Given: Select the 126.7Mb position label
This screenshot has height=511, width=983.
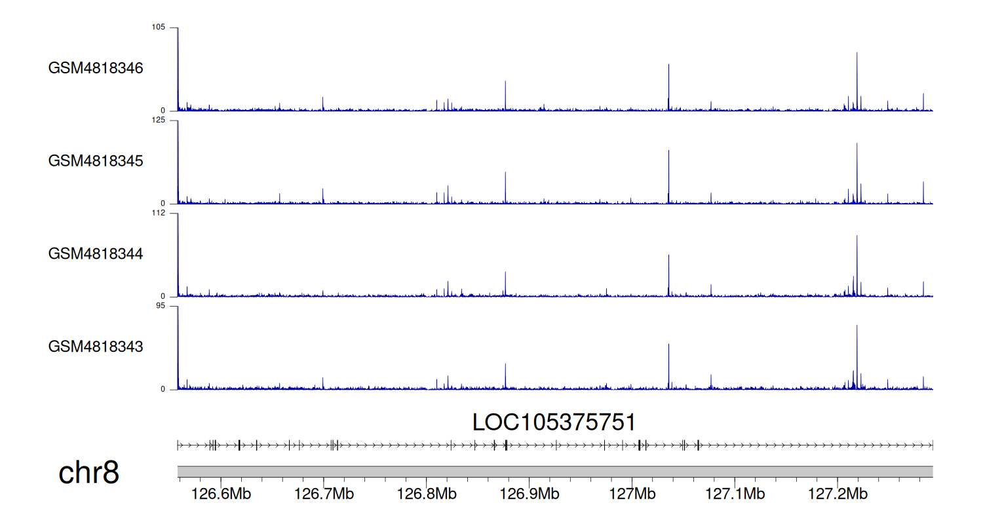Looking at the screenshot, I should (x=325, y=493).
